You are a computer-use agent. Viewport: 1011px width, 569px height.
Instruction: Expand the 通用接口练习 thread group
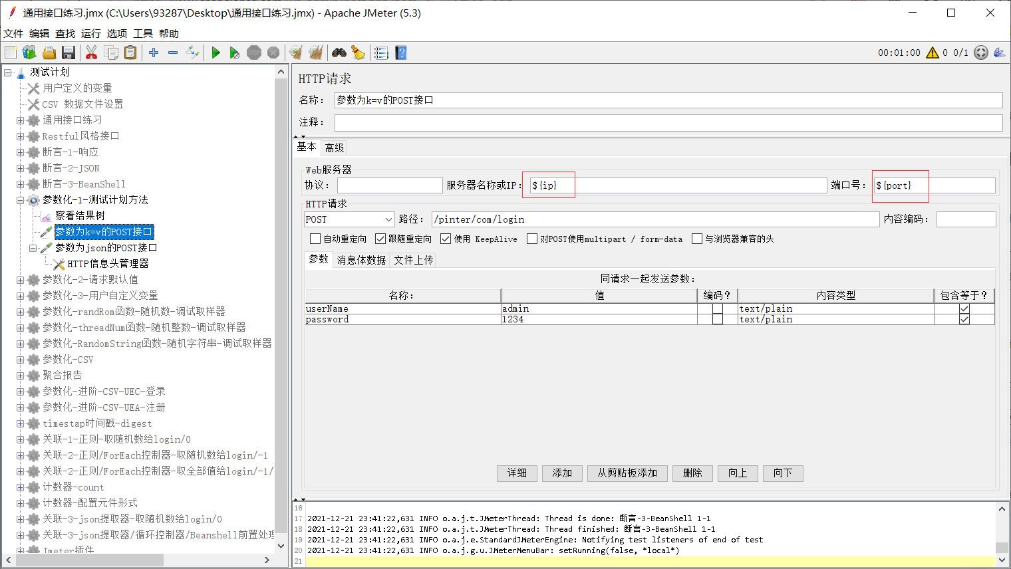tap(21, 120)
